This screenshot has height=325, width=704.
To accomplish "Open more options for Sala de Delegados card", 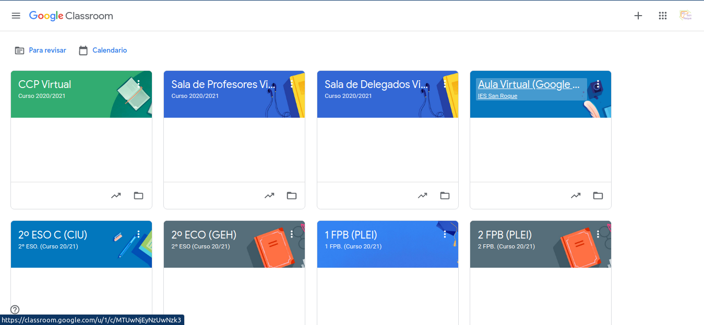I will click(445, 84).
